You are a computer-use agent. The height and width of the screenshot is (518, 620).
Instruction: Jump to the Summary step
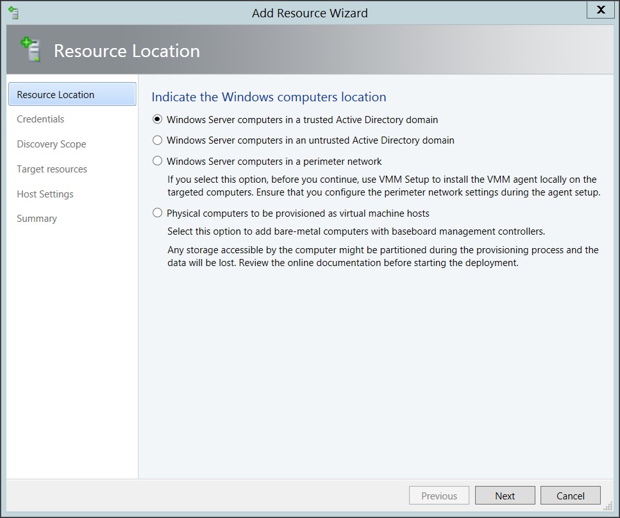tap(37, 218)
